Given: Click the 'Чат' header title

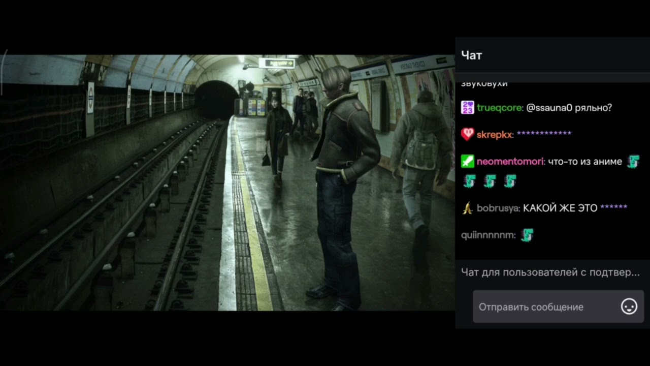Looking at the screenshot, I should pyautogui.click(x=471, y=55).
